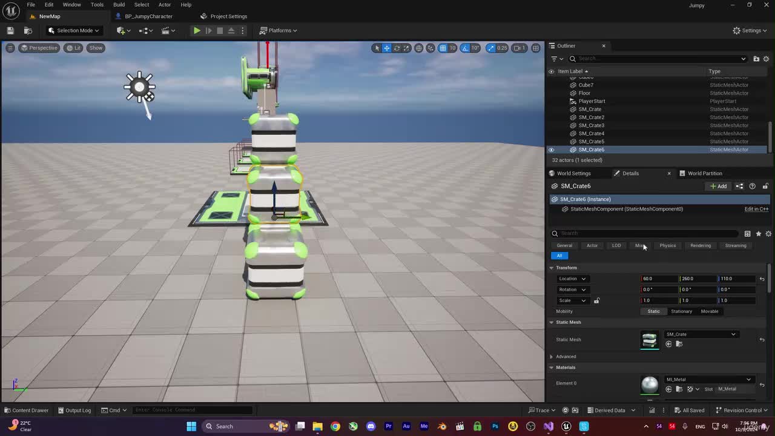Open the Platforms dropdown menu
Viewport: 775px width, 436px height.
(279, 30)
